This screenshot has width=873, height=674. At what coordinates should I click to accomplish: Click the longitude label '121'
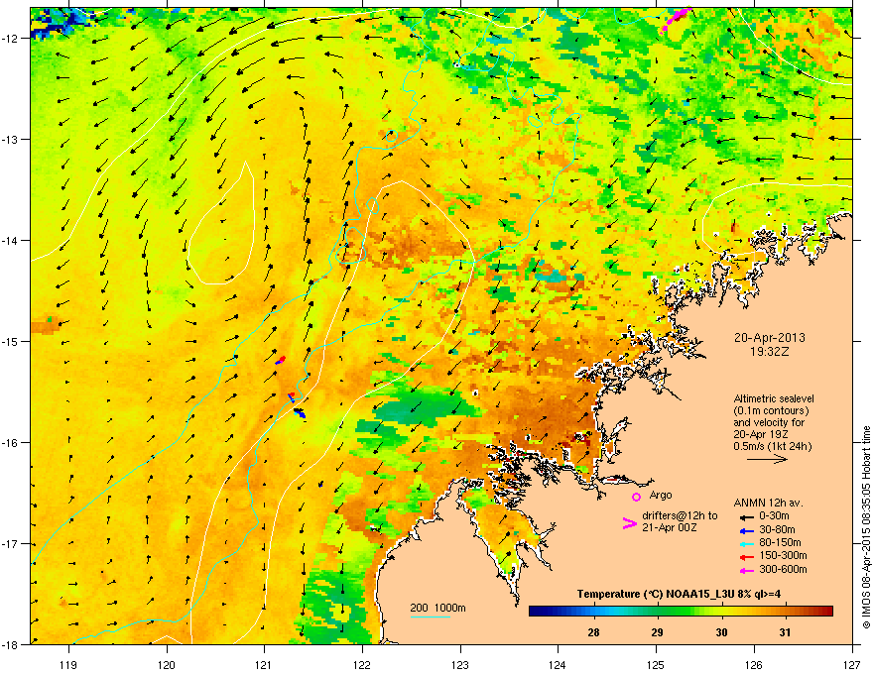coord(264,665)
